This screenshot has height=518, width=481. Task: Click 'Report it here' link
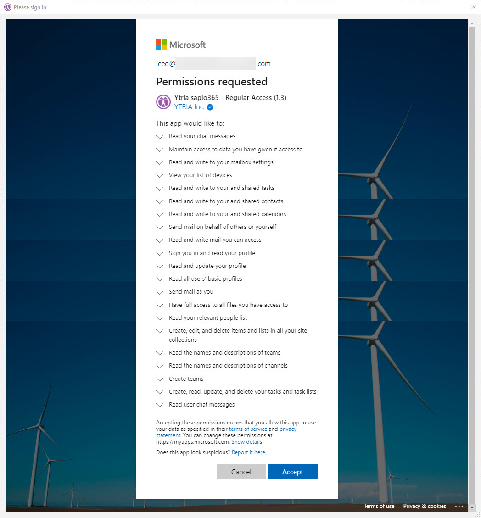click(x=248, y=452)
